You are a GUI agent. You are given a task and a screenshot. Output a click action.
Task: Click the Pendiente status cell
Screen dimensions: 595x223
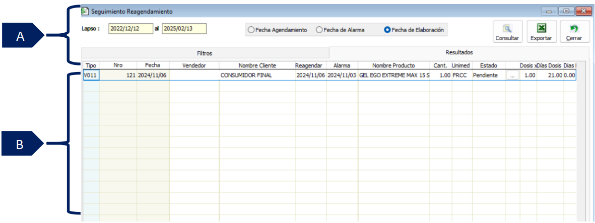[488, 76]
